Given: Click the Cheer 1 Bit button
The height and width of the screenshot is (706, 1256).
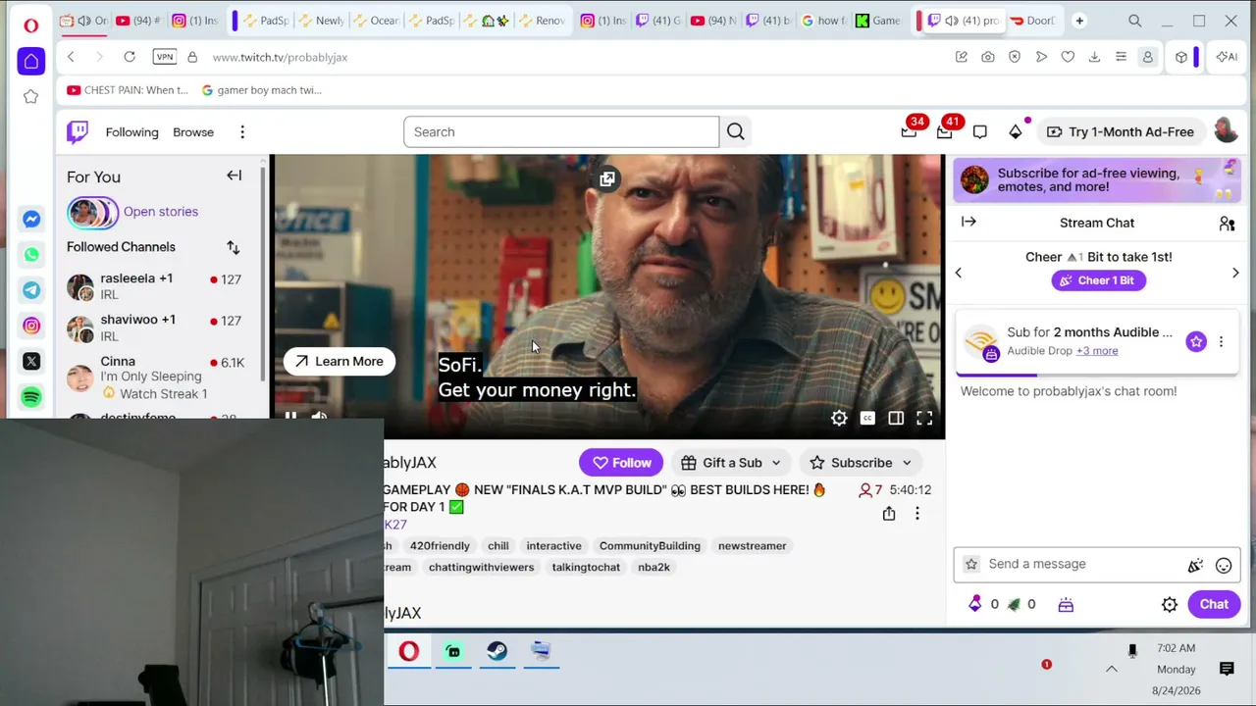Looking at the screenshot, I should 1097,280.
